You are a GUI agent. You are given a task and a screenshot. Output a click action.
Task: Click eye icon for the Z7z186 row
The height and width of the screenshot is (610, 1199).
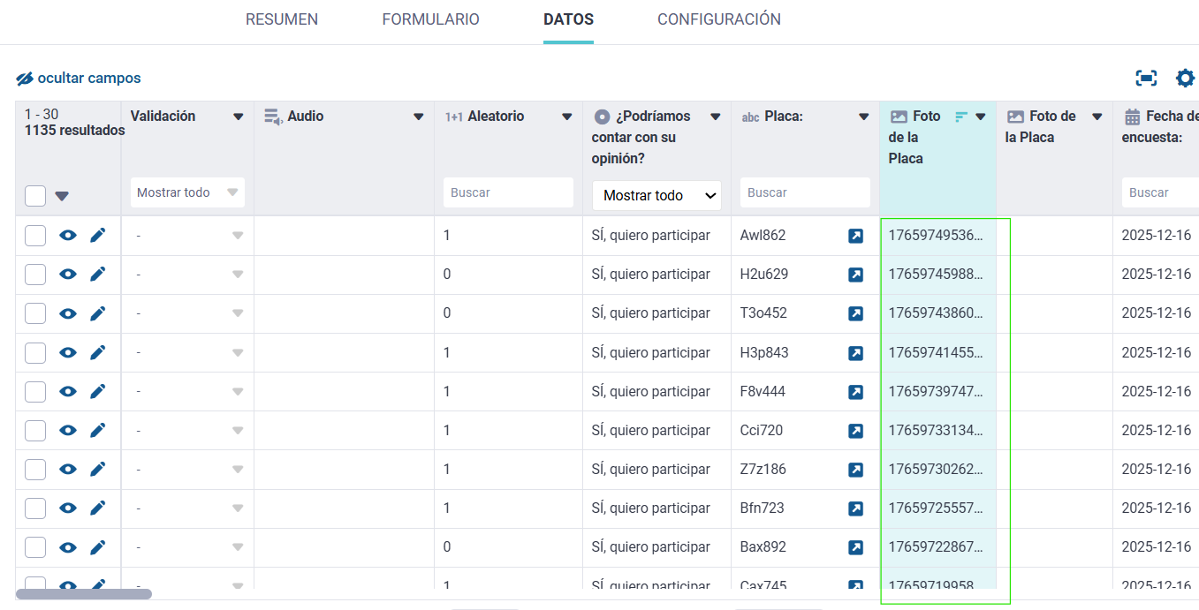68,470
